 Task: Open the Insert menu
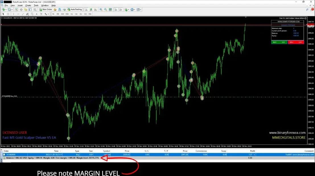pos(20,5)
